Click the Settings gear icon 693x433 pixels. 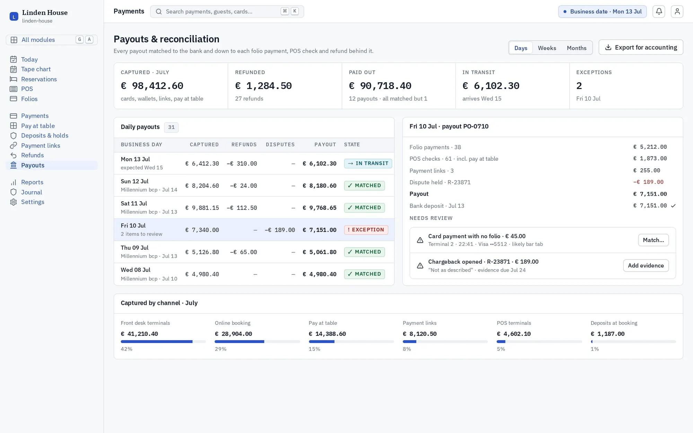(14, 202)
